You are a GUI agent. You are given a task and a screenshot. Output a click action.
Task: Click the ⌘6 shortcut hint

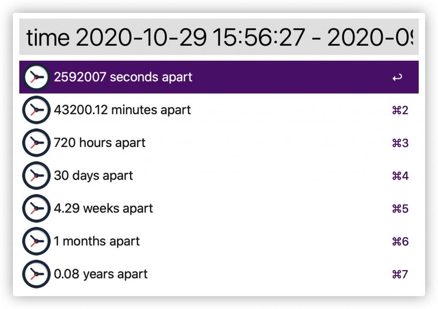point(400,242)
